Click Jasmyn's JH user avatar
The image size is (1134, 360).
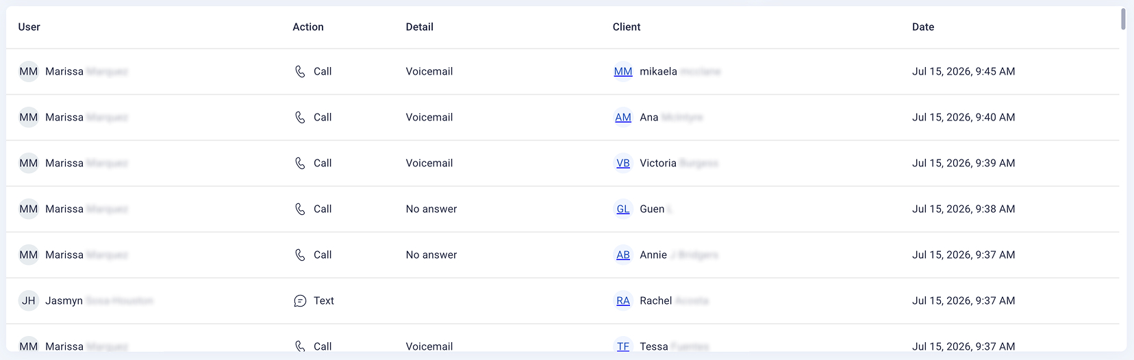point(29,300)
